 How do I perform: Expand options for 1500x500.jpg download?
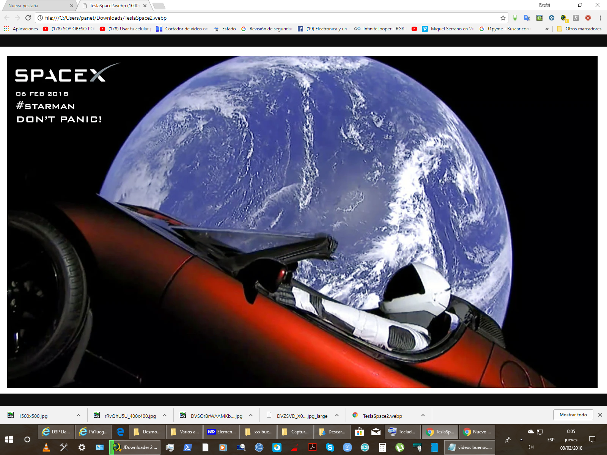pos(79,416)
